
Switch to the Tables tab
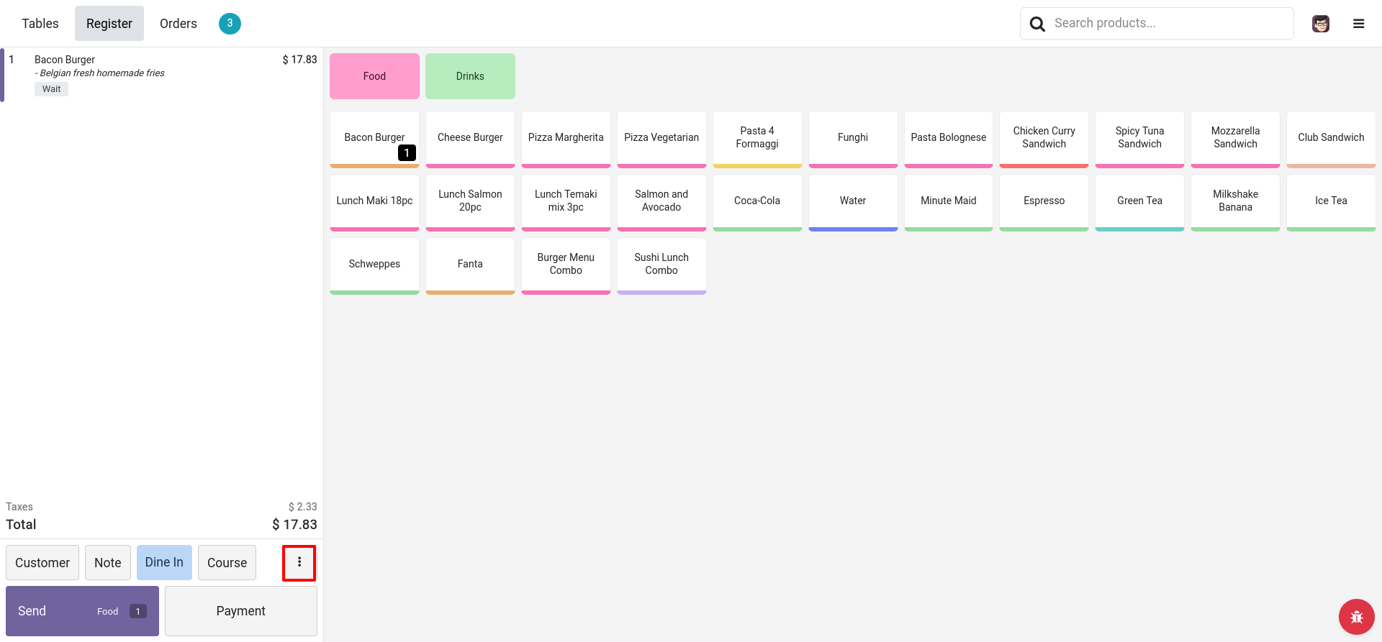coord(40,24)
